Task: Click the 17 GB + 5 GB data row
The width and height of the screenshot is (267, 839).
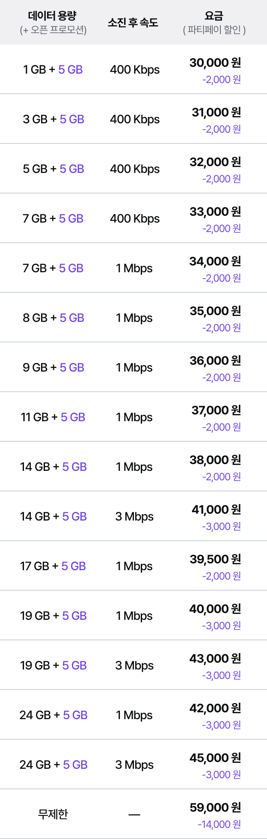Action: click(x=133, y=566)
